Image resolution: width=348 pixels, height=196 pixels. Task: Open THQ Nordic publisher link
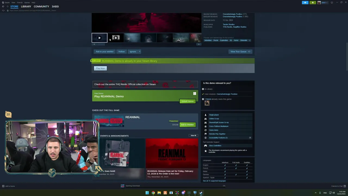coord(228,27)
